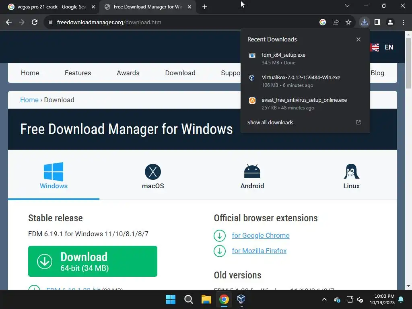
Task: Open the Awards menu item
Action: pyautogui.click(x=128, y=73)
